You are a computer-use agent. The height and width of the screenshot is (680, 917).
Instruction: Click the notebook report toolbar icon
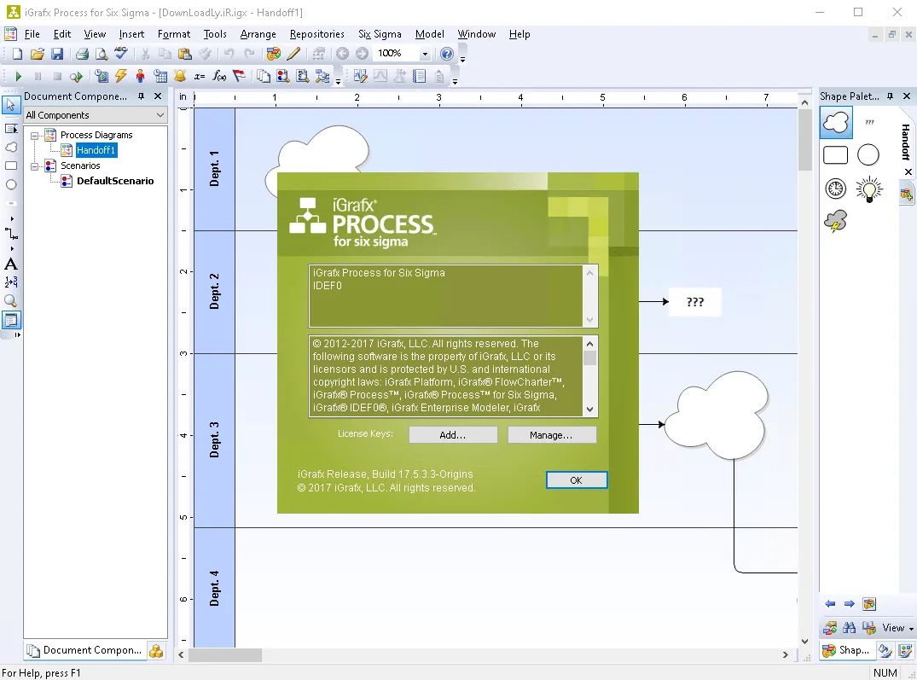(420, 76)
